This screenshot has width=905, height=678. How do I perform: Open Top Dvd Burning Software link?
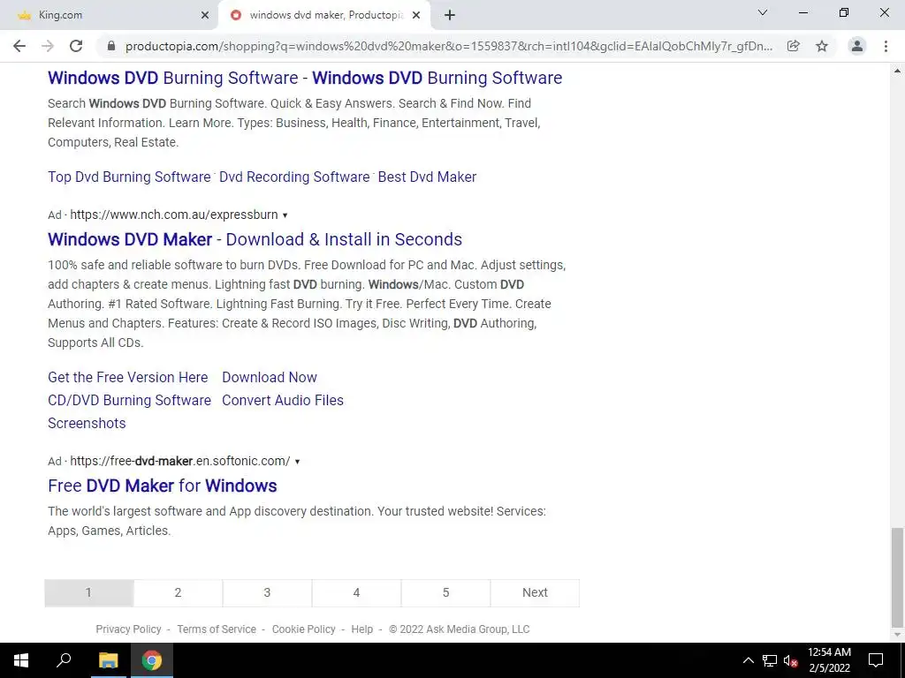tap(129, 177)
